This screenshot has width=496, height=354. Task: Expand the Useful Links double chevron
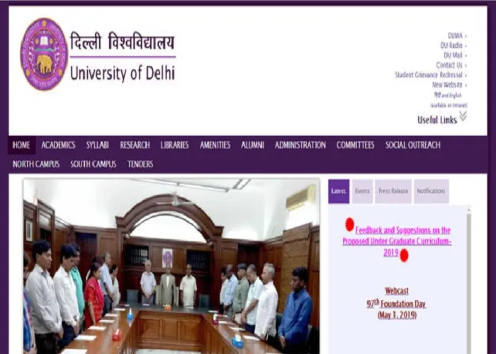463,115
